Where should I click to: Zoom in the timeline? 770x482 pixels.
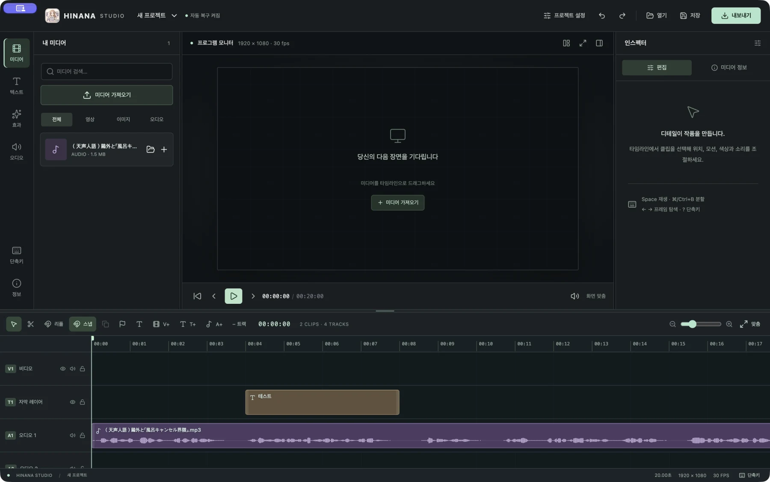tap(729, 324)
